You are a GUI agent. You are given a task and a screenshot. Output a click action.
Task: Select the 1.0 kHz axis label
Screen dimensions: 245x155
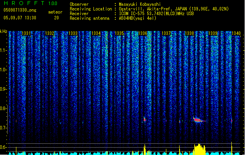coord(4,70)
